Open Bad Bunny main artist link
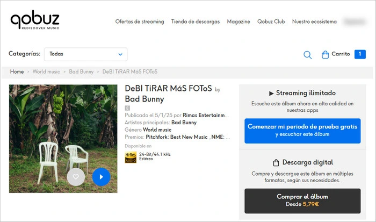Image resolution: width=376 pixels, height=222 pixels. pyautogui.click(x=184, y=123)
